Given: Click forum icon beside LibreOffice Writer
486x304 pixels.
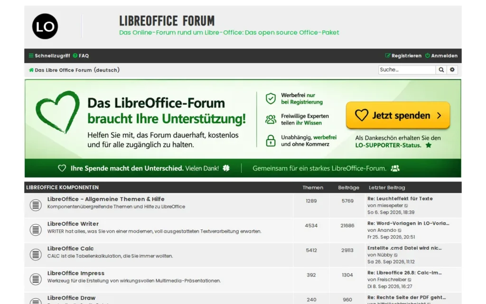Looking at the screenshot, I should pos(36,230).
